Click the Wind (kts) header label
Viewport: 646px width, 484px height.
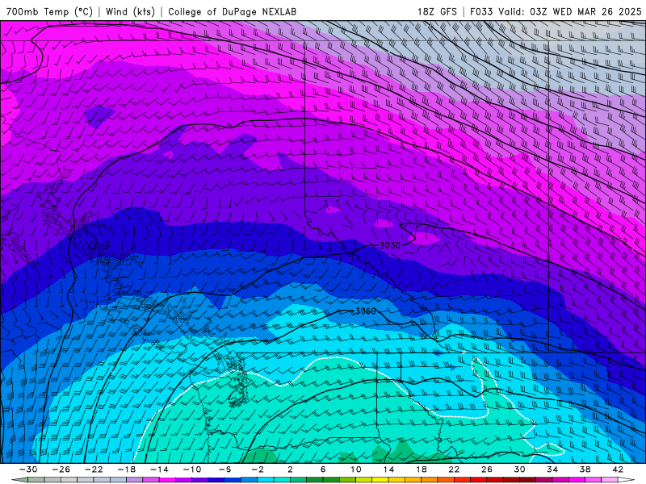(x=130, y=11)
